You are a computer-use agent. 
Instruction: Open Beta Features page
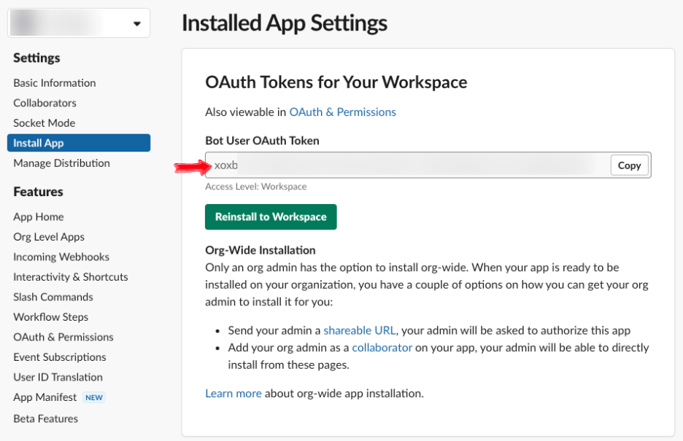tap(45, 419)
